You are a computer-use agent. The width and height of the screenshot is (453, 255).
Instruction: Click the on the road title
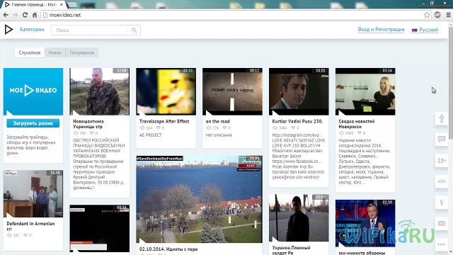pyautogui.click(x=218, y=121)
